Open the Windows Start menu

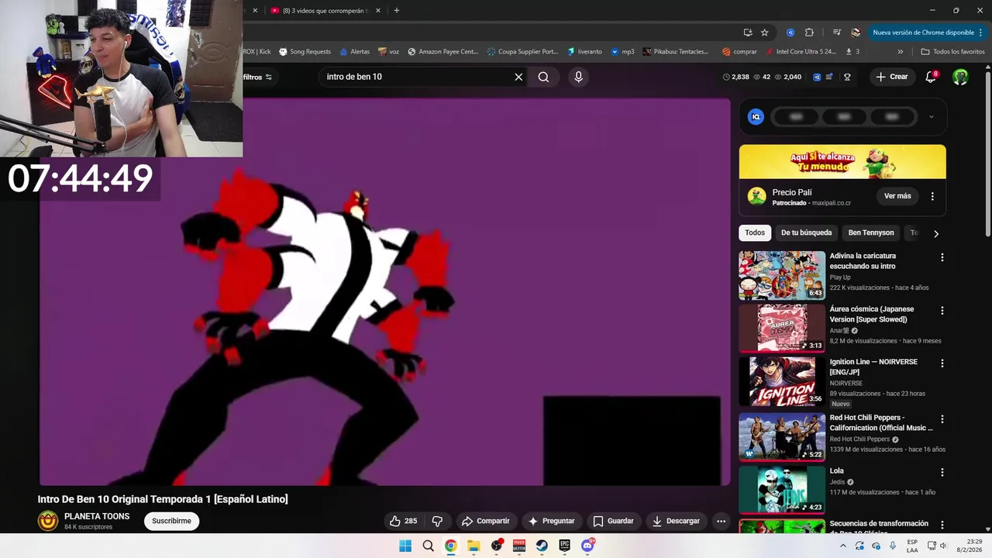405,546
